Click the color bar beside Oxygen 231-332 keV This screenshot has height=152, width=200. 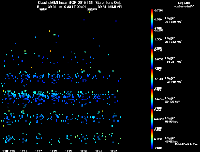pyautogui.click(x=152, y=39)
